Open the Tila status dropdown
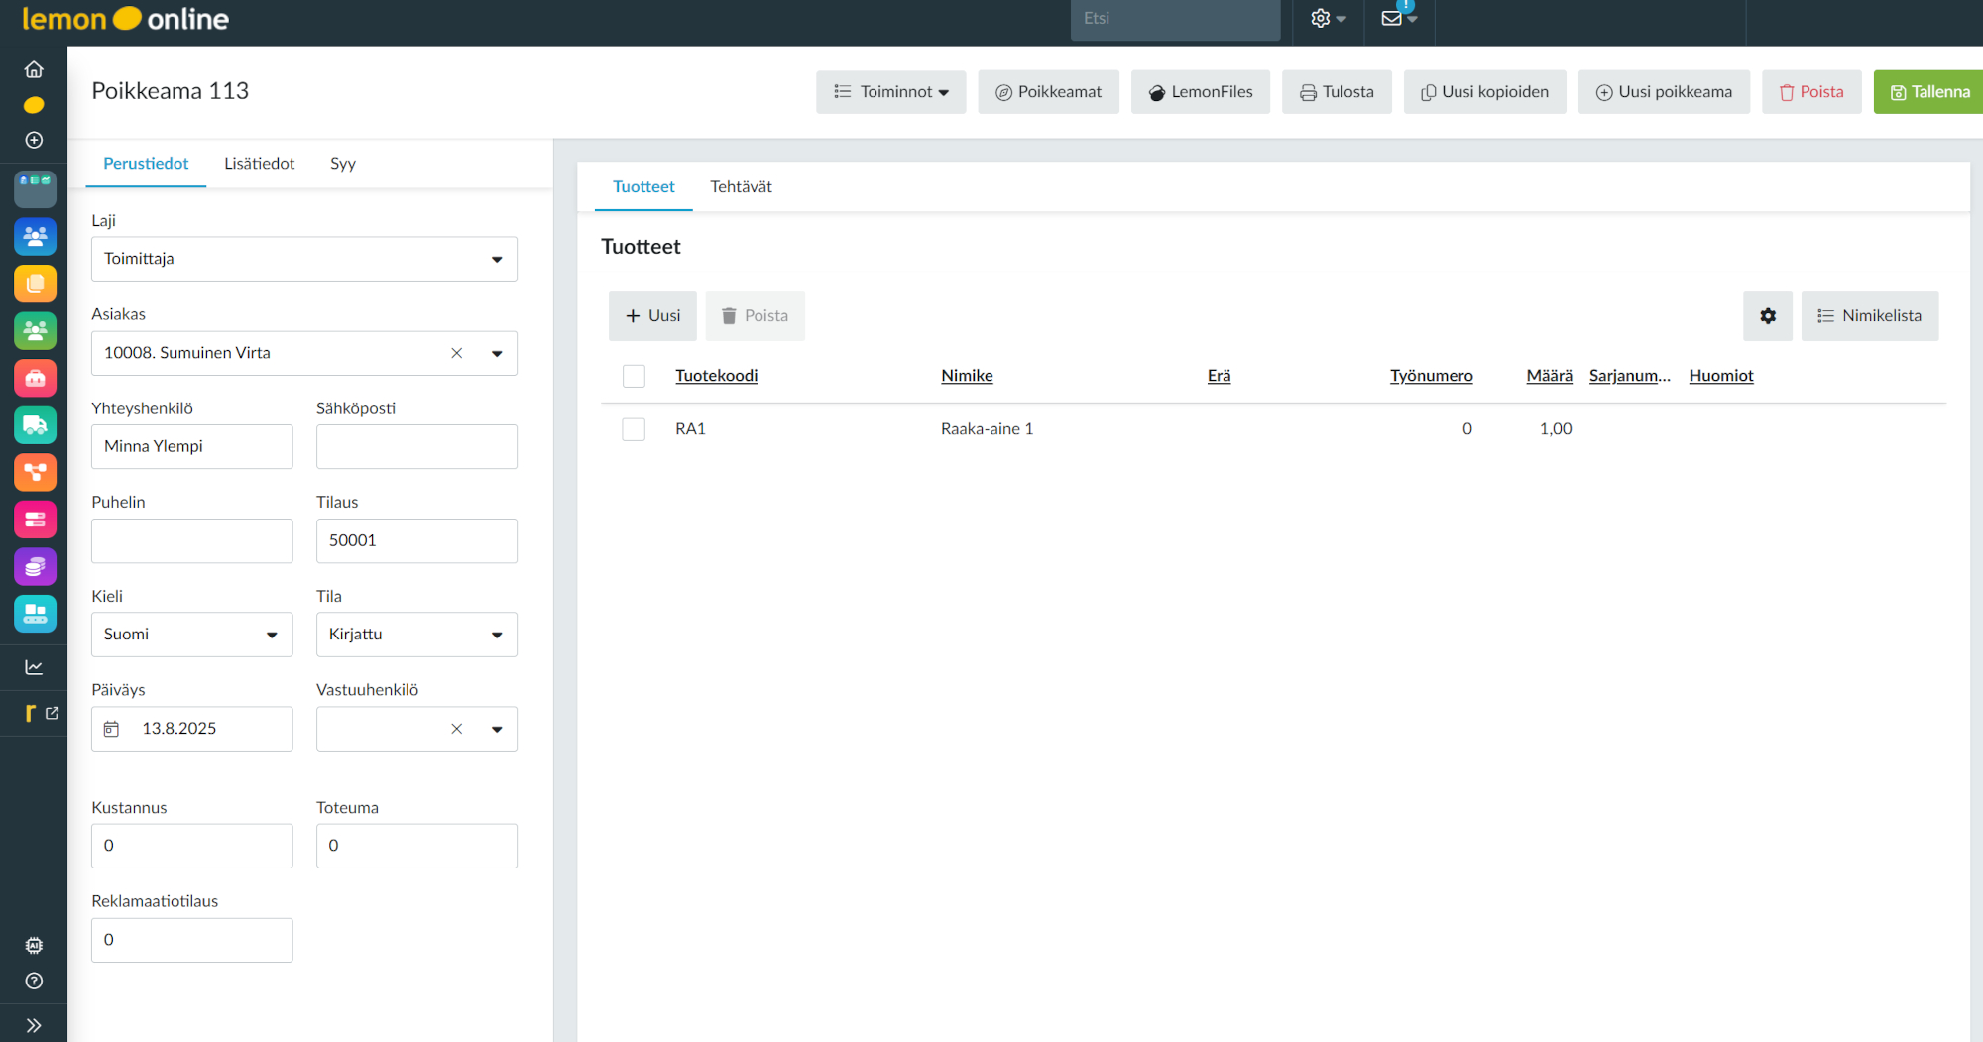Screen dimensions: 1983x1042 497,635
